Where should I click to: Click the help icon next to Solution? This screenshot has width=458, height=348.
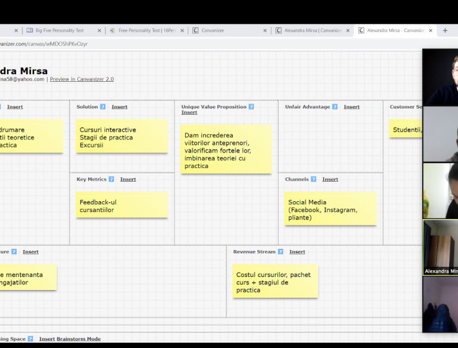103,107
